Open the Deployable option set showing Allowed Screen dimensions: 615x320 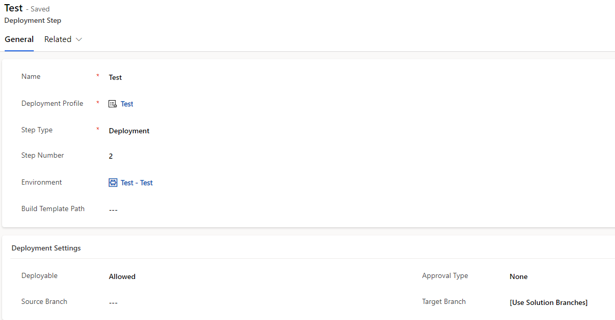(x=122, y=276)
